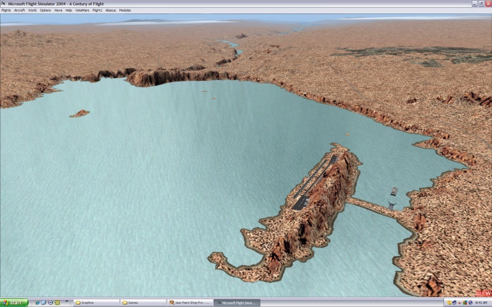The height and width of the screenshot is (307, 492).
Task: Click Microsoft Flight Simulator taskbar button
Action: pyautogui.click(x=237, y=303)
